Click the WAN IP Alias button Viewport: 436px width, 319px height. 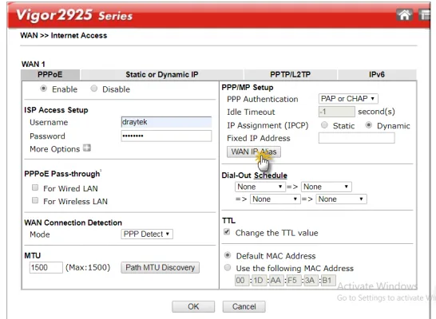254,152
